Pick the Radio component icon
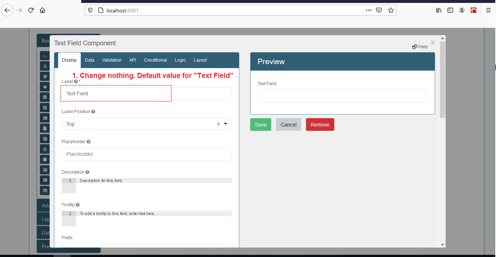The width and height of the screenshot is (496, 257). (45, 149)
